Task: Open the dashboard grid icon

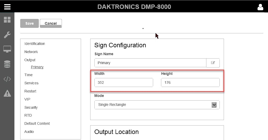Action: coord(7,20)
